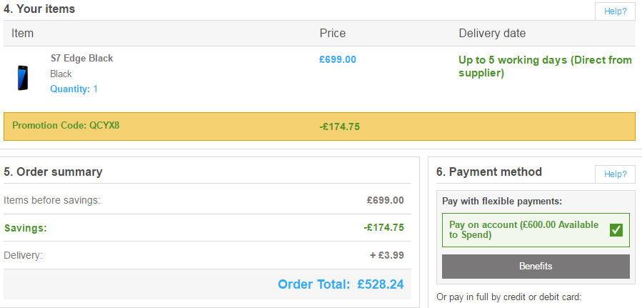Viewport: 642px width, 308px height.
Task: Click Promotion Code QCYX8 banner
Action: pos(66,126)
